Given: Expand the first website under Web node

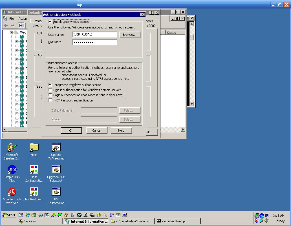Looking at the screenshot, I should pos(17,37).
